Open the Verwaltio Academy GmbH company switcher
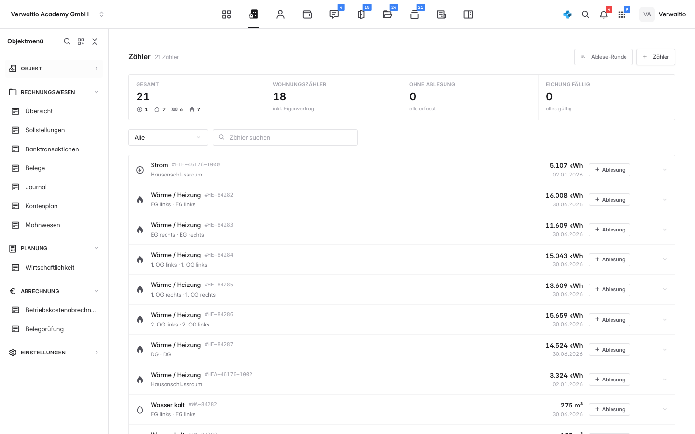The width and height of the screenshot is (695, 434). pos(57,14)
